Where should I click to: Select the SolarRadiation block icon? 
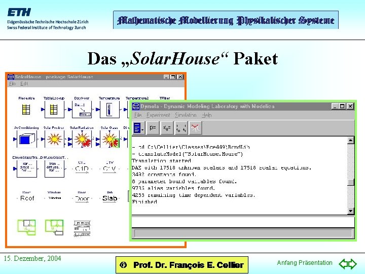[82, 139]
